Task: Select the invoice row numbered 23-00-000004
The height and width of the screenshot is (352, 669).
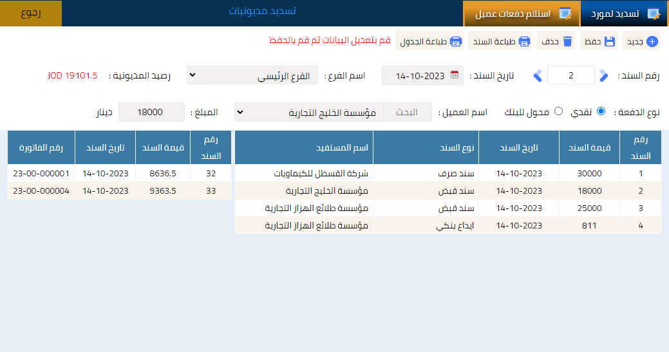Action: tap(119, 190)
